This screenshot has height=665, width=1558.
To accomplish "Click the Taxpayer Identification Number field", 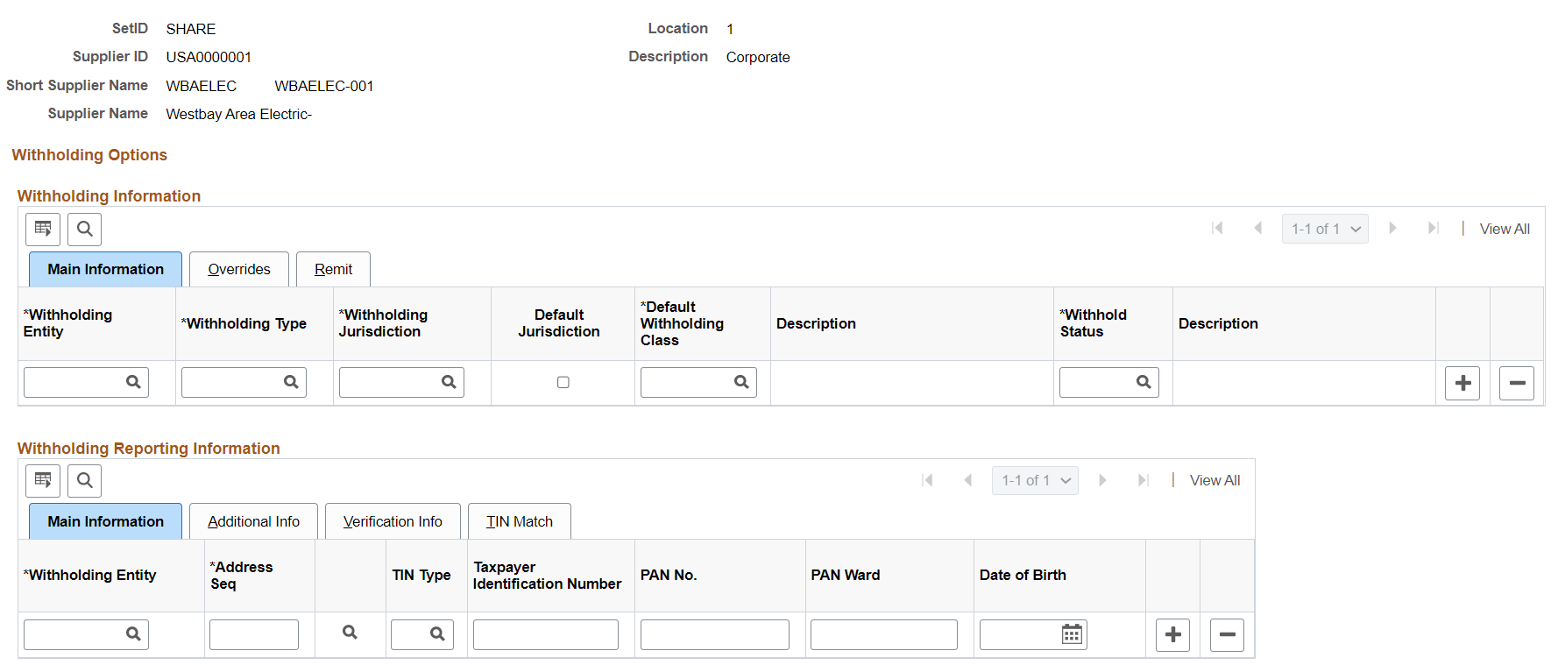I will [x=546, y=634].
